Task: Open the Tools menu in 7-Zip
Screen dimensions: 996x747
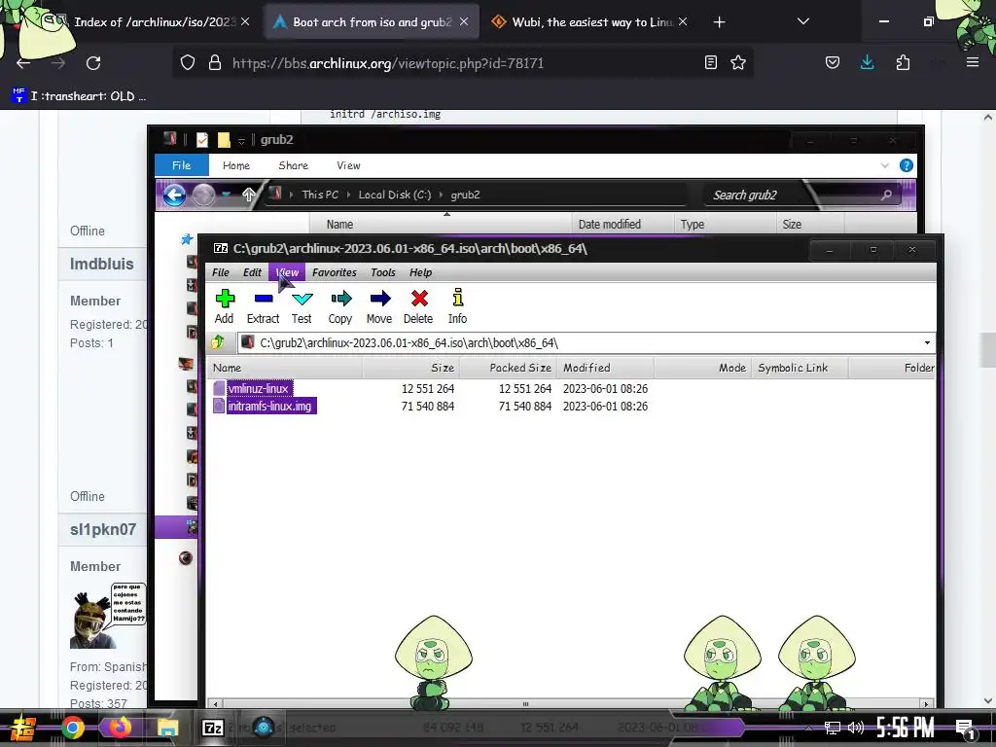Action: point(383,272)
